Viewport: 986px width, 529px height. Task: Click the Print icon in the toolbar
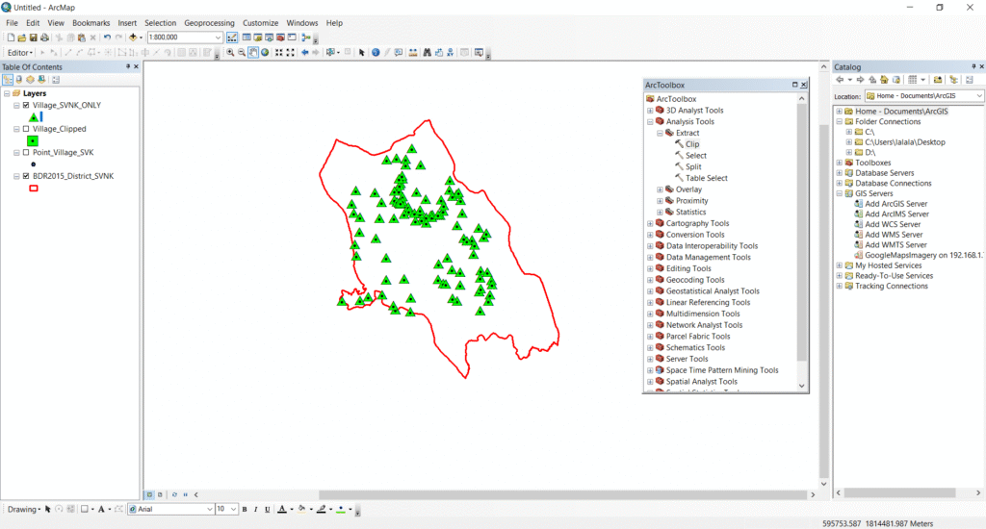point(44,38)
